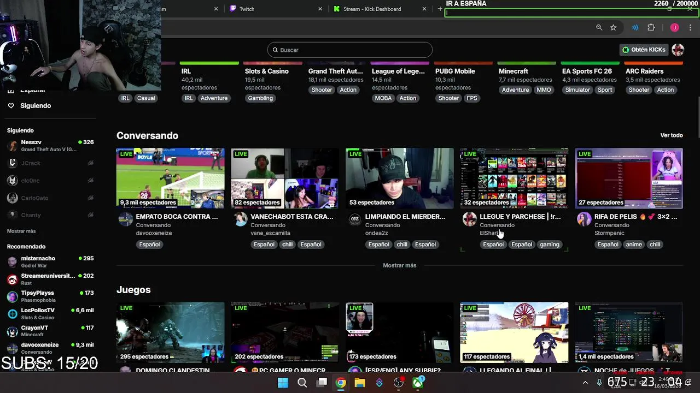Screen dimensions: 700x393
Task: Click anime tag under RIFA DE PELIS
Action: 634,245
